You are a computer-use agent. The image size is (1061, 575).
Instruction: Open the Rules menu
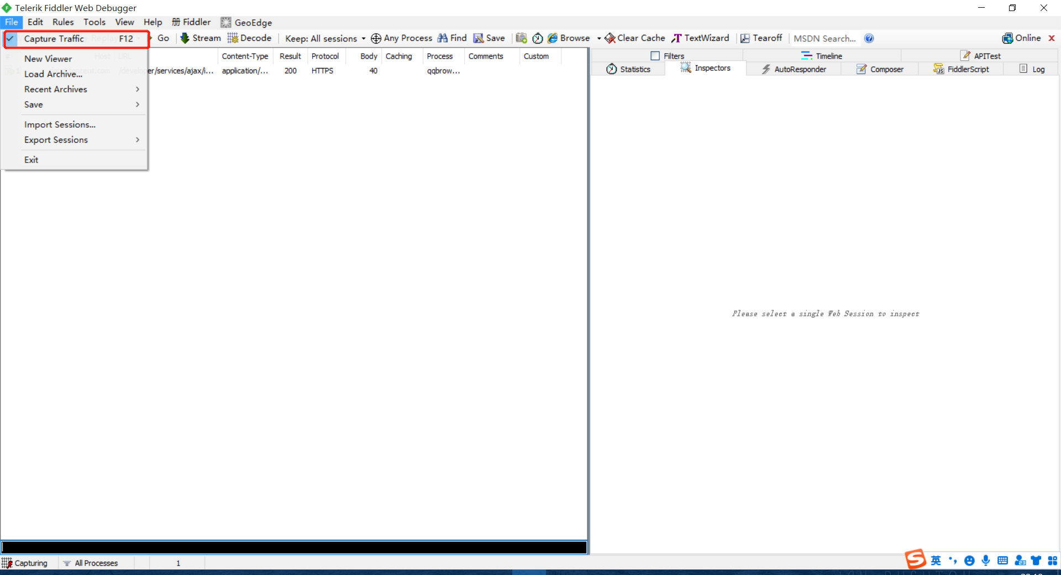coord(63,22)
